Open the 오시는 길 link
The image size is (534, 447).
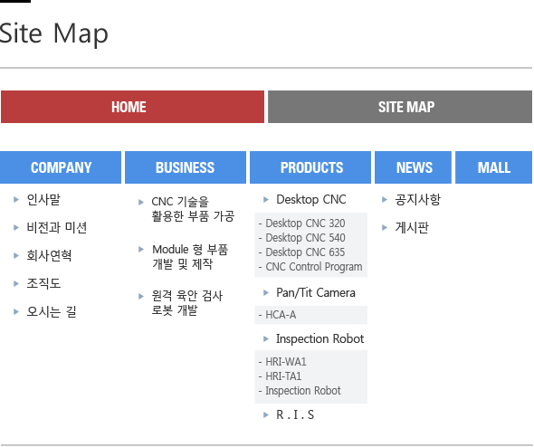click(52, 311)
